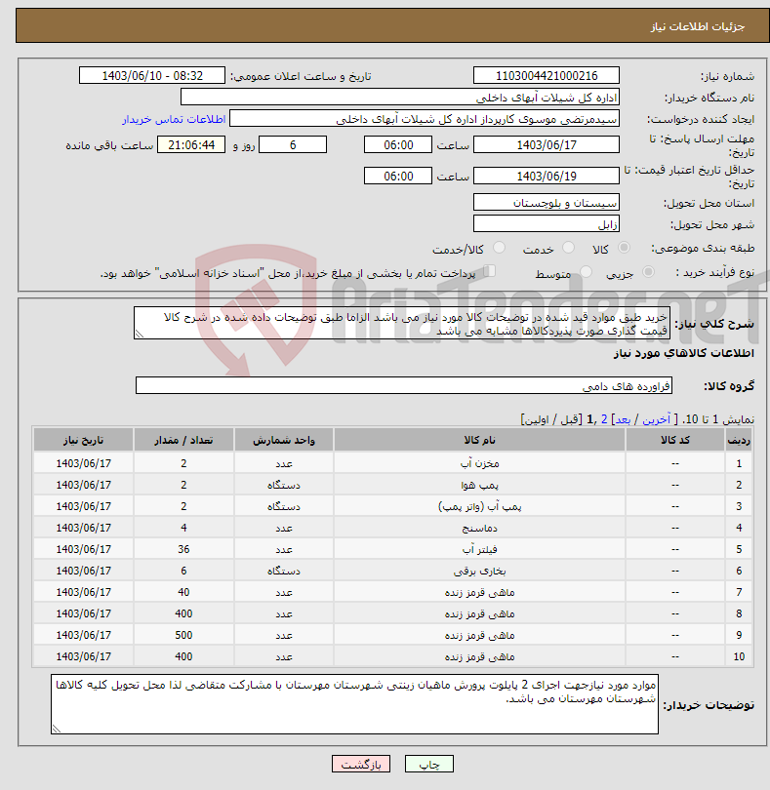The image size is (770, 790).
Task: Select the بخاری برقی item name
Action: [x=479, y=571]
